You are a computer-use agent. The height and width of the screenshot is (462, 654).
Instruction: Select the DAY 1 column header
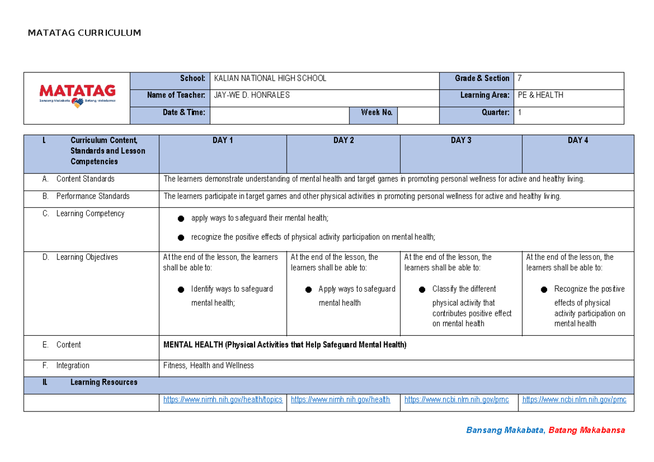[x=222, y=140]
